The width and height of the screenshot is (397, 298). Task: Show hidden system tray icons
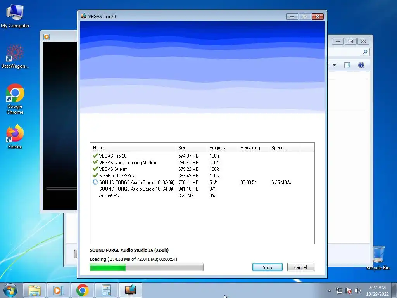pyautogui.click(x=330, y=291)
